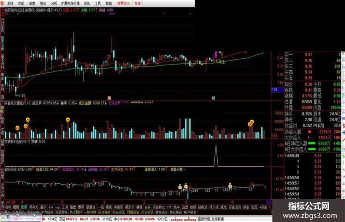
Task: Select the 基本 indicator tab
Action: (x=43, y=207)
